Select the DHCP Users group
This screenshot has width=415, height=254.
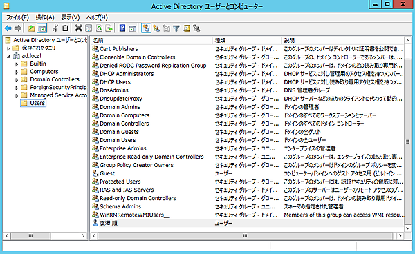click(115, 82)
